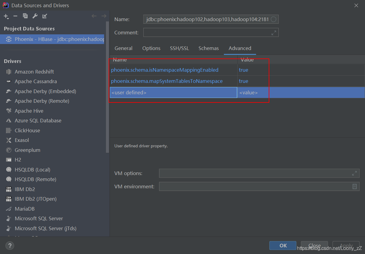Duplicate the data source using copy icon
Screen dimensions: 365x254
click(25, 16)
